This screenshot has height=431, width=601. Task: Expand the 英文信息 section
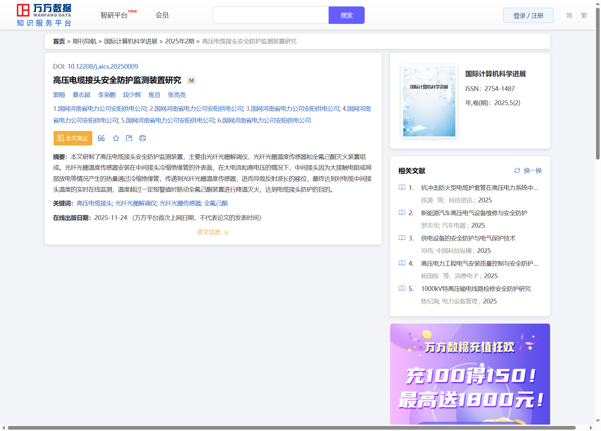point(213,232)
